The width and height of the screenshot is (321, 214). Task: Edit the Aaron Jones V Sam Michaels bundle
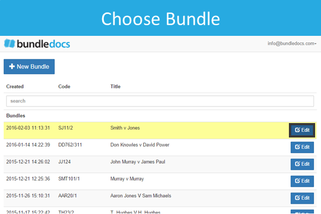click(302, 198)
